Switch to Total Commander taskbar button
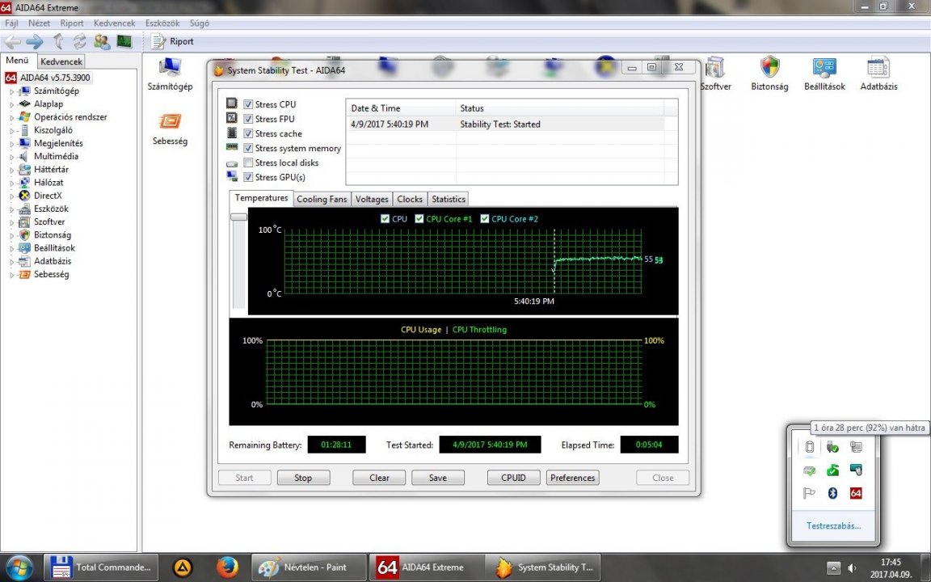 click(x=101, y=567)
